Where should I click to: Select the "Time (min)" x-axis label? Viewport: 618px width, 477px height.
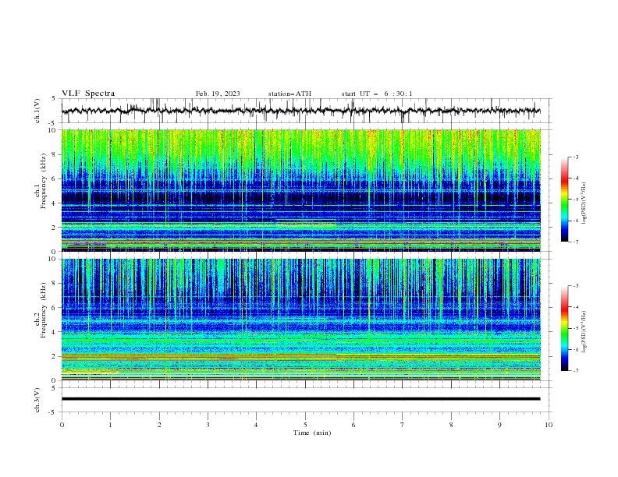[312, 433]
